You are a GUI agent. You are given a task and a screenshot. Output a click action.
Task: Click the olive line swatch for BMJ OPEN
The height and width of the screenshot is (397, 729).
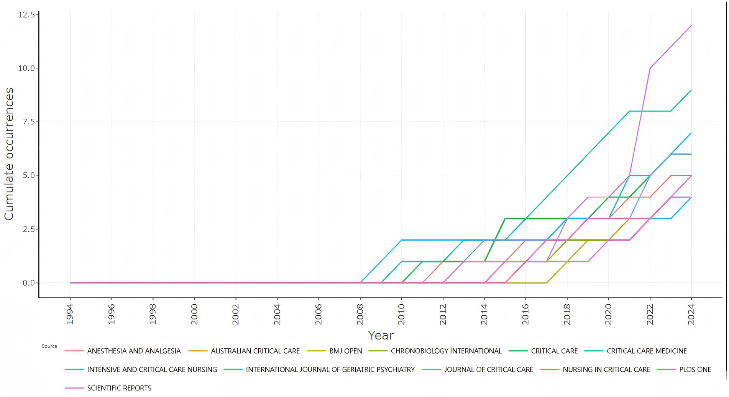click(316, 351)
